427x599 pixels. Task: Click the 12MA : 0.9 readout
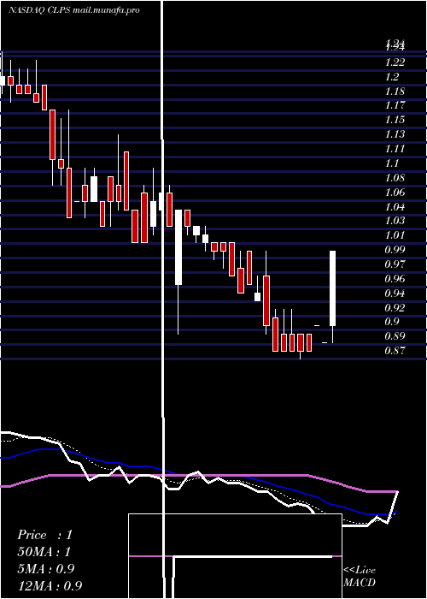(50, 585)
